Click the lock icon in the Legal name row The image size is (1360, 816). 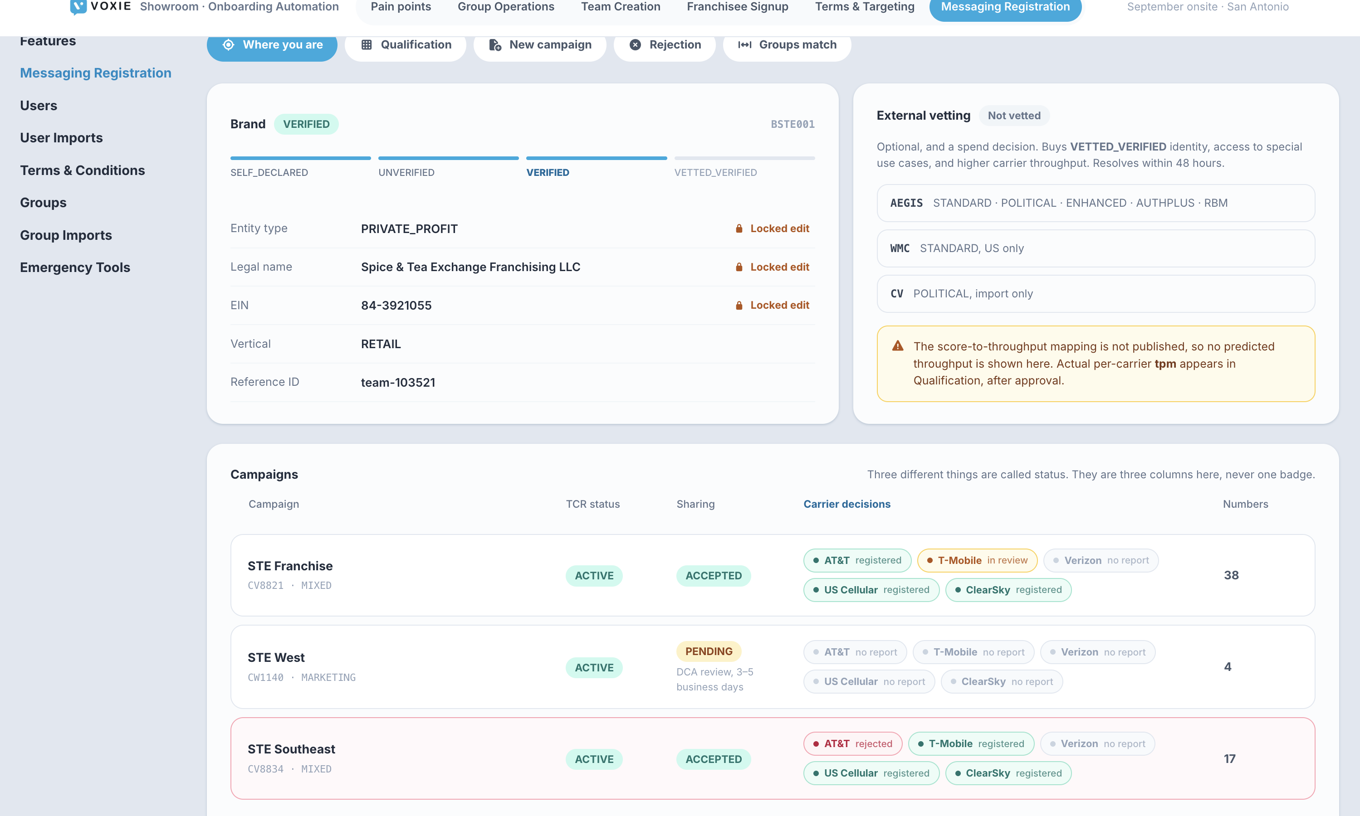click(x=739, y=267)
